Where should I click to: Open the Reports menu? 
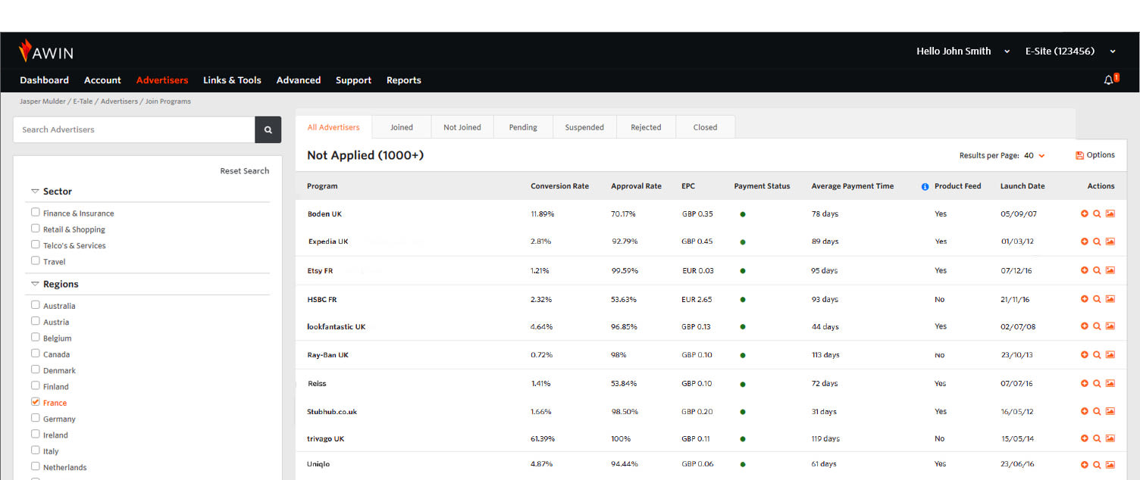tap(404, 80)
